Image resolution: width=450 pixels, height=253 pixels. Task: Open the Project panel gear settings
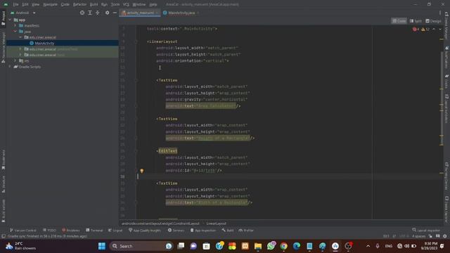pos(107,13)
